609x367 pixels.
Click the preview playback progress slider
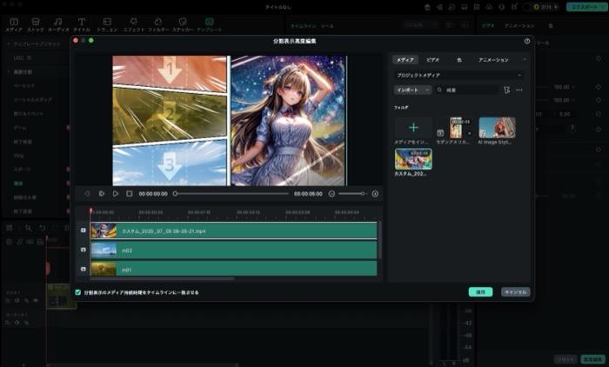click(x=231, y=193)
